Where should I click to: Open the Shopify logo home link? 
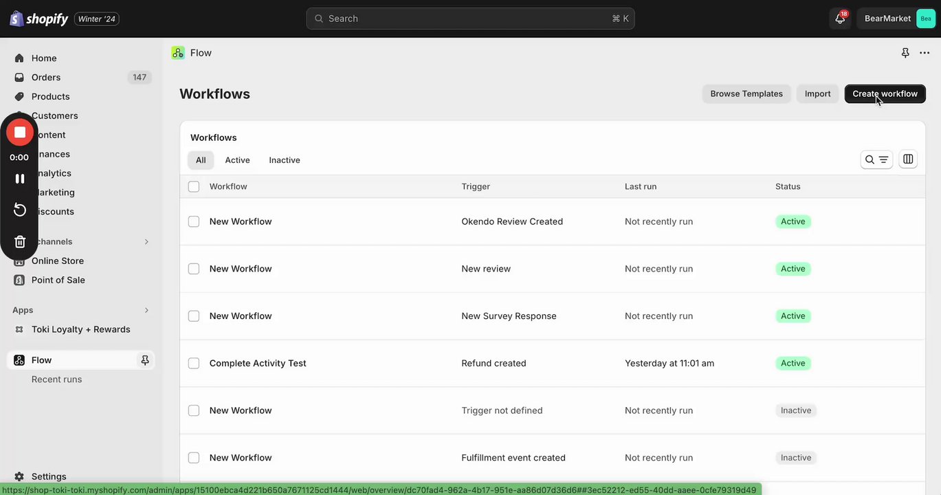point(38,19)
